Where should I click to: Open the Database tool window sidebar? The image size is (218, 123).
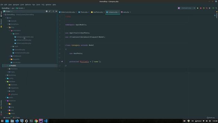coord(217,15)
